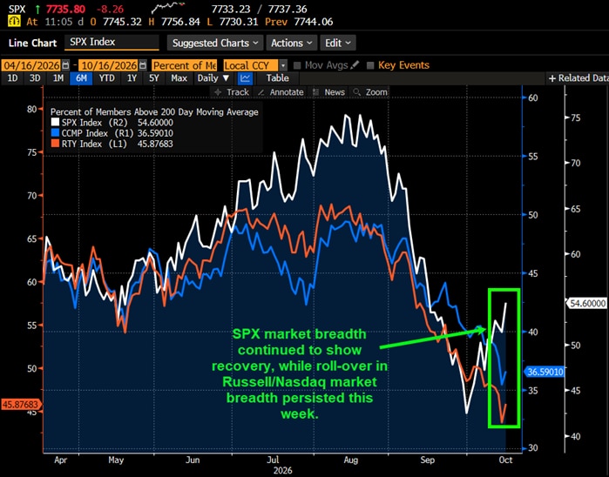The width and height of the screenshot is (609, 477).
Task: Click the CCMP Index (R1) legend entry
Action: [112, 133]
